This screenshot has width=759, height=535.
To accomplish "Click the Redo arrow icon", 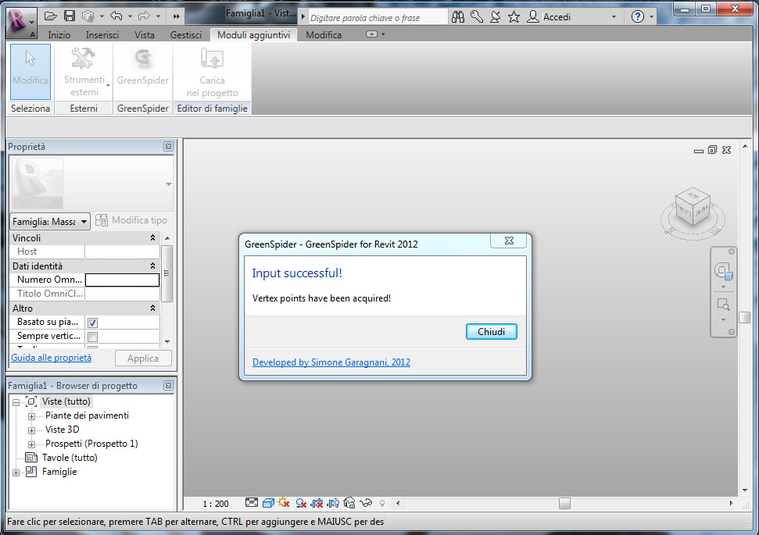I will pyautogui.click(x=144, y=16).
